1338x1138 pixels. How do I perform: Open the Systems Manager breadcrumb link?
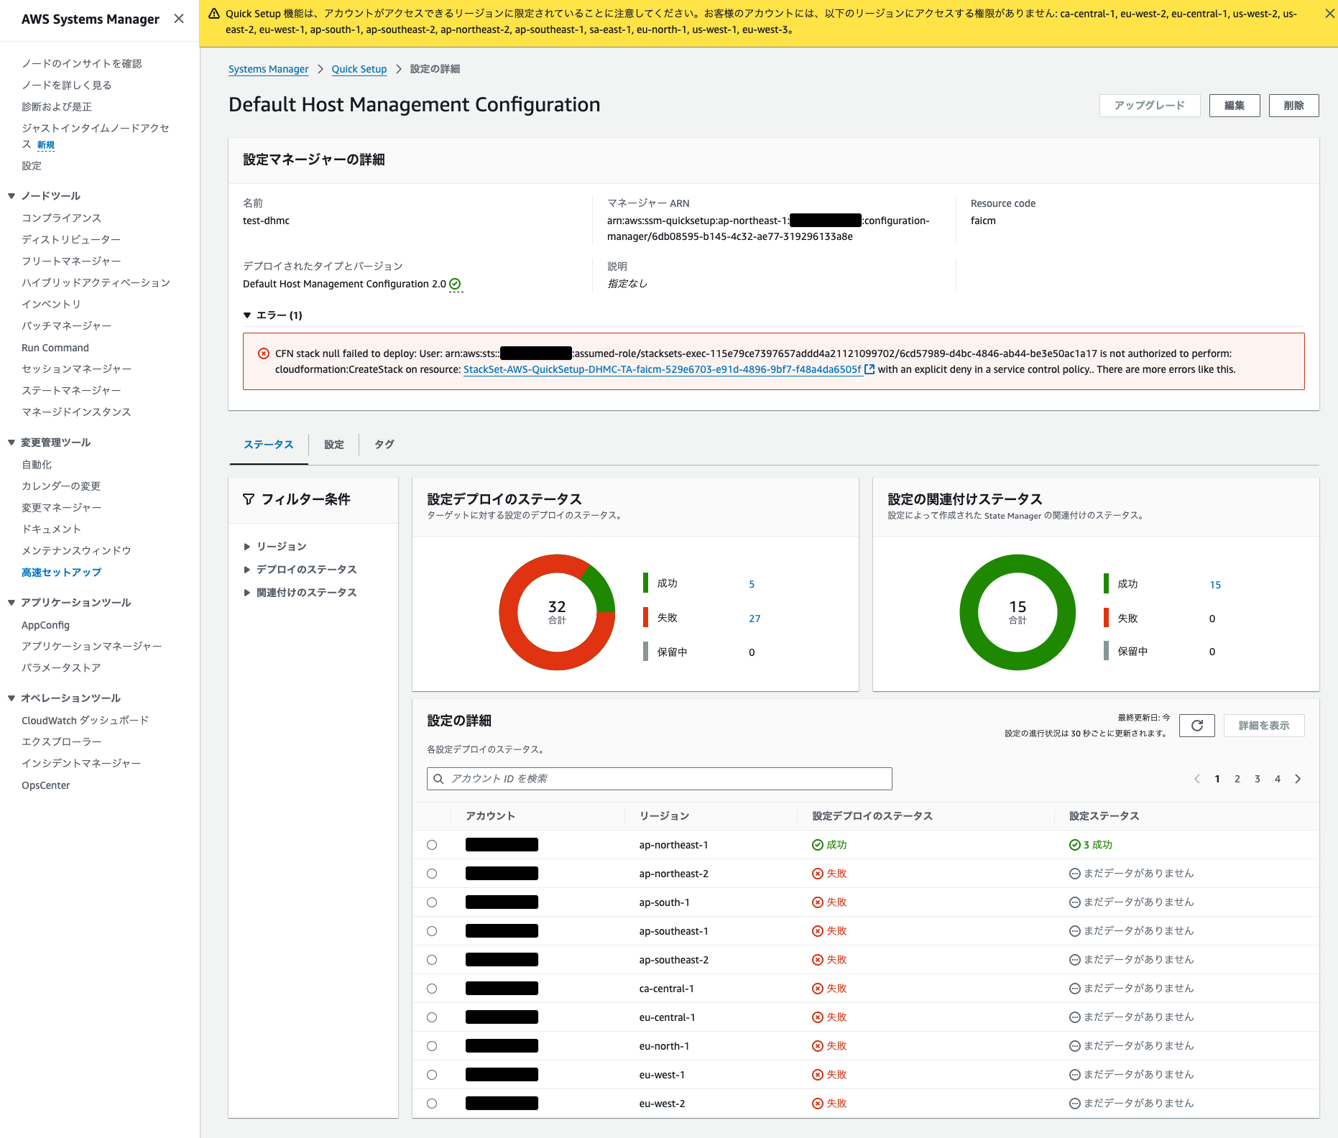(x=269, y=69)
